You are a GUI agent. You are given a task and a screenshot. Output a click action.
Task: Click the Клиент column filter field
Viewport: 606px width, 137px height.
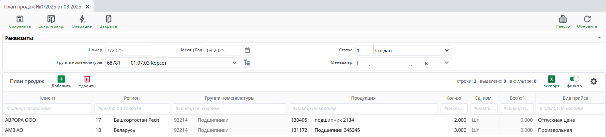[x=47, y=108]
